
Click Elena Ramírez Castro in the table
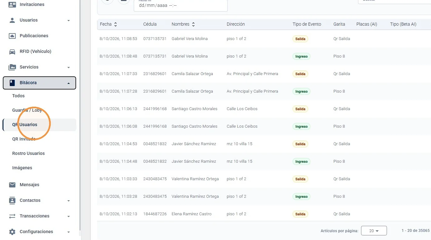[192, 214]
